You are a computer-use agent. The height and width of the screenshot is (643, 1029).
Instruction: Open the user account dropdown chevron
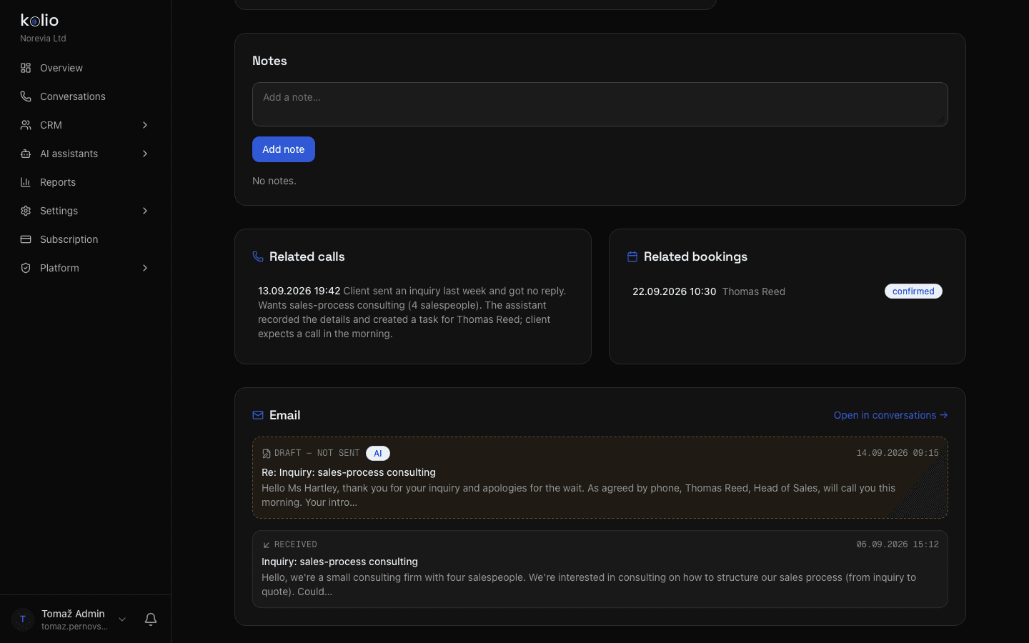(122, 619)
